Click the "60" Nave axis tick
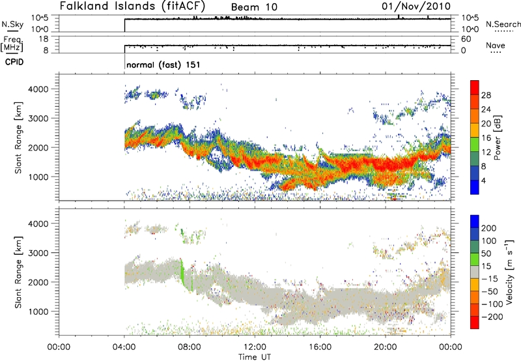 click(466, 39)
